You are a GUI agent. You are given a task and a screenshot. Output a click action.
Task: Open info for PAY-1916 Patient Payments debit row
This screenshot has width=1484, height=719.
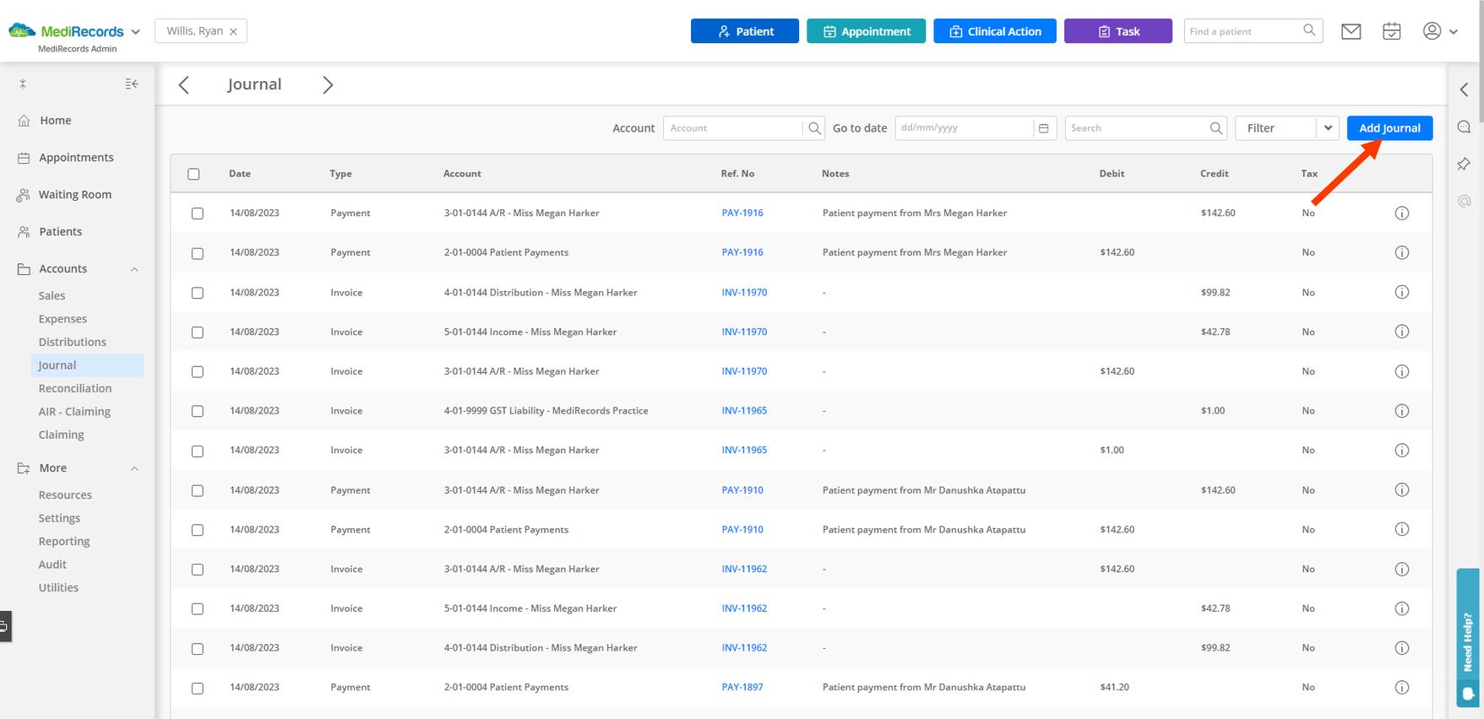coord(1402,252)
